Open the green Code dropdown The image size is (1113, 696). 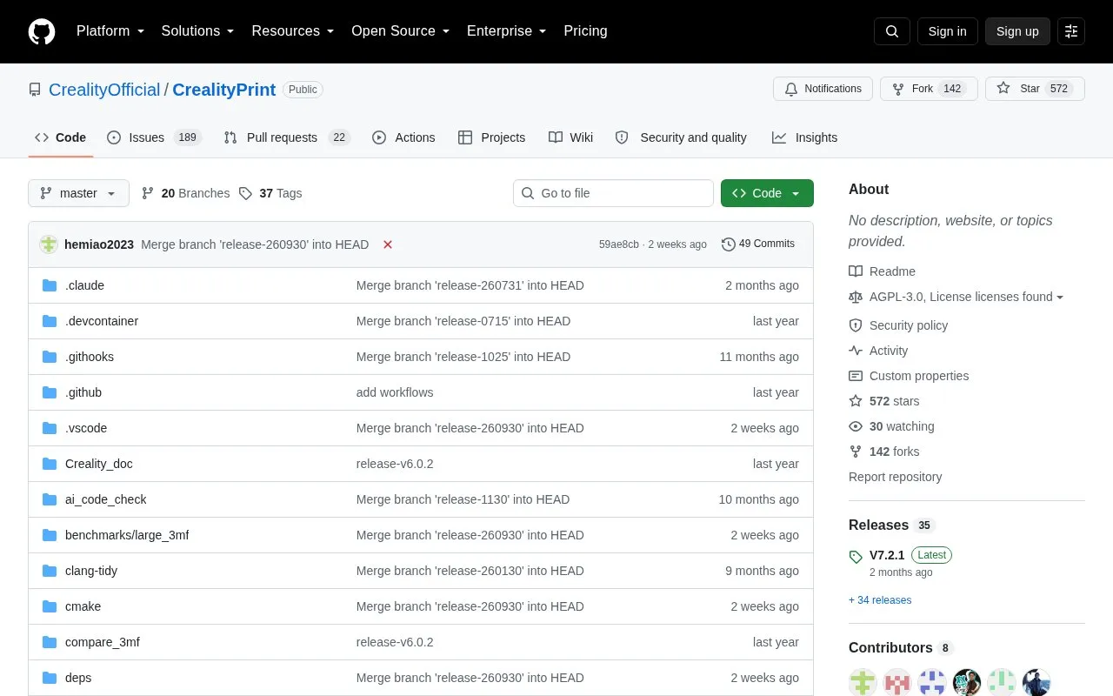[x=767, y=193]
